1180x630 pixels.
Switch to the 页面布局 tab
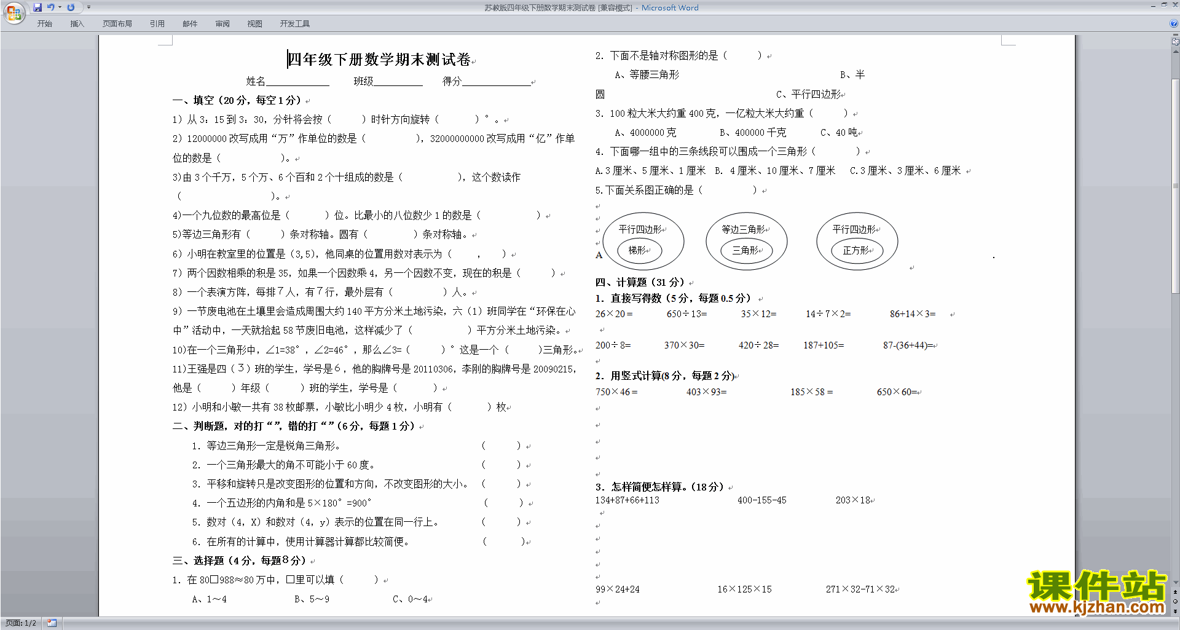point(117,24)
